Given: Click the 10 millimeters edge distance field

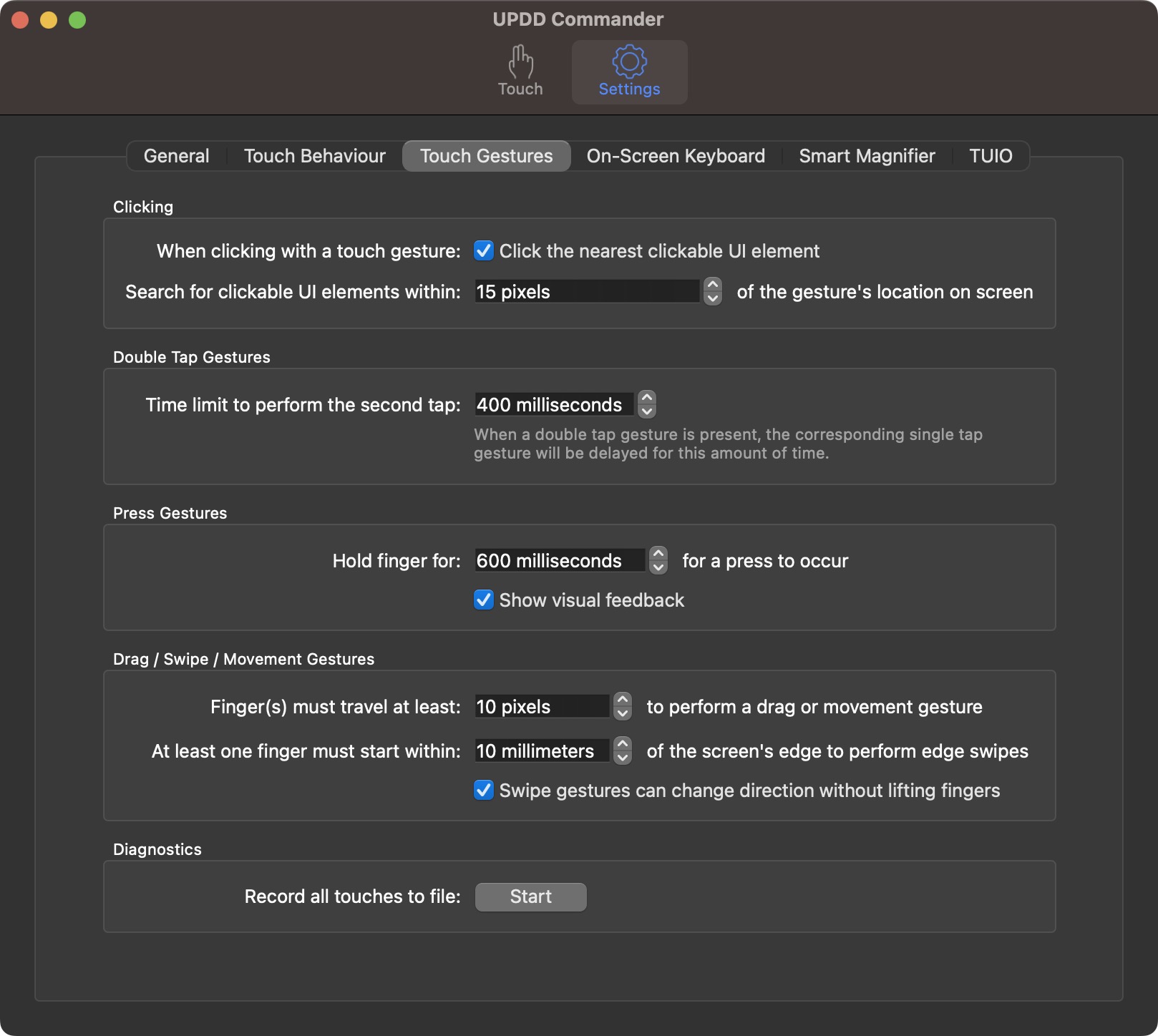Looking at the screenshot, I should tap(542, 751).
